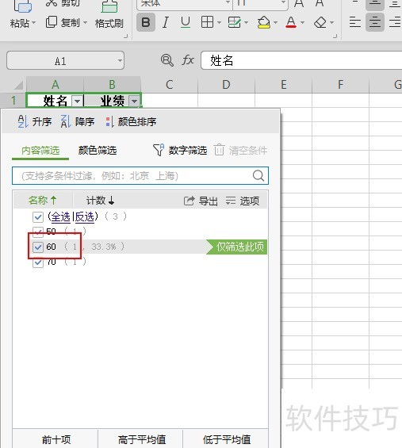Image resolution: width=402 pixels, height=448 pixels.
Task: Apply Italic formatting
Action: (166, 22)
